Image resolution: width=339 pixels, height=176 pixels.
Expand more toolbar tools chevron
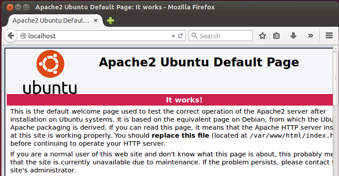[310, 36]
